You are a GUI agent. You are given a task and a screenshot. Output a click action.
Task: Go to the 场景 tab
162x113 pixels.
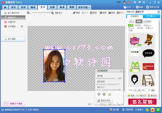[62, 7]
